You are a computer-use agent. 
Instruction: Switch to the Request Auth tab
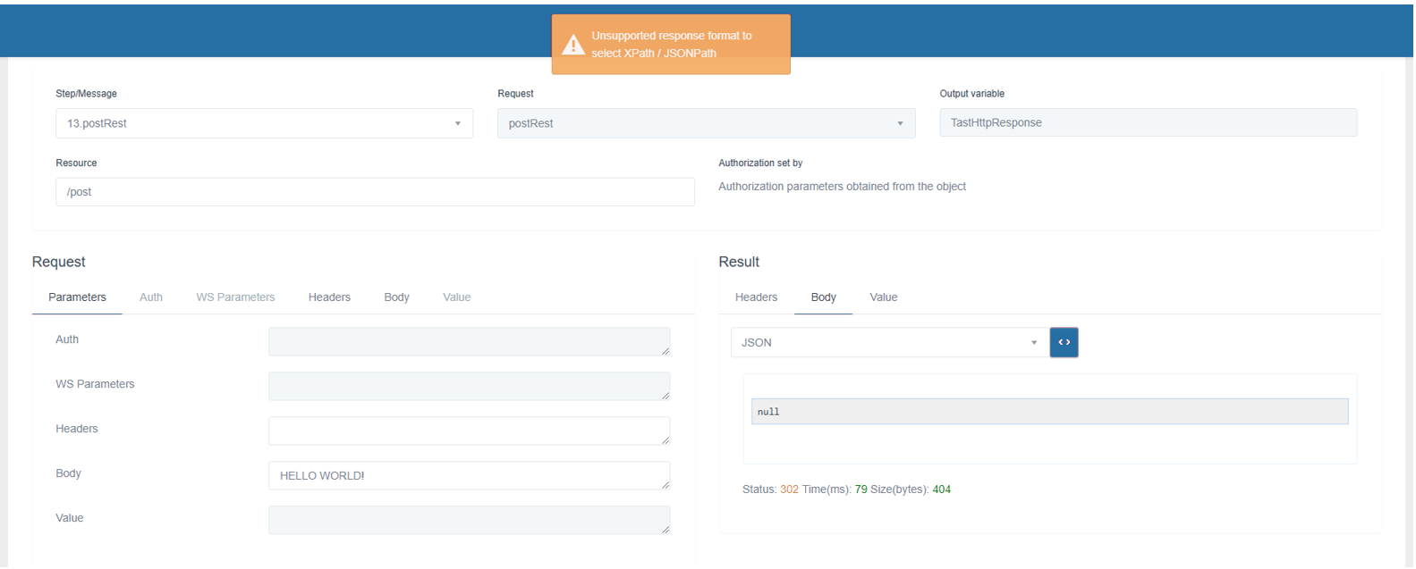151,297
